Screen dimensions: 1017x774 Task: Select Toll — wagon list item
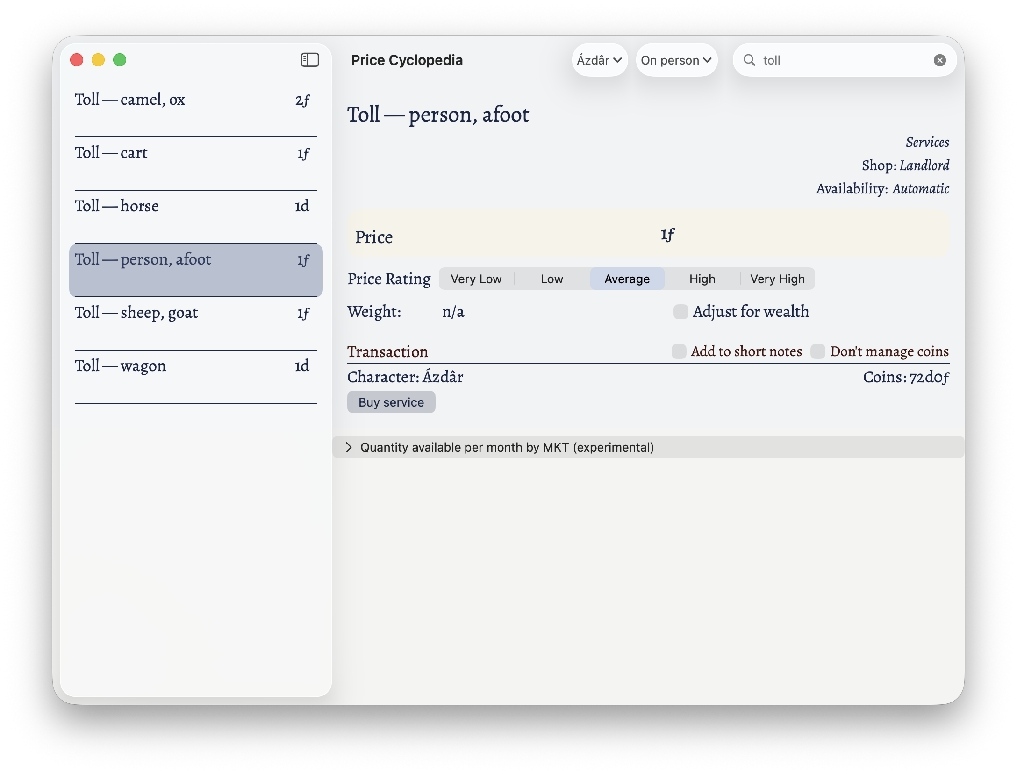coord(195,366)
